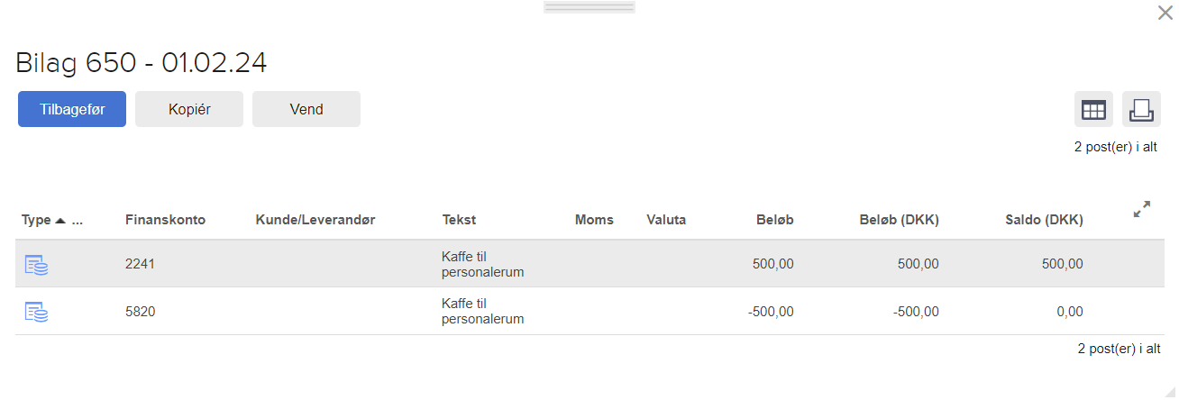Click the Beløb (DKK) column header

pos(899,220)
